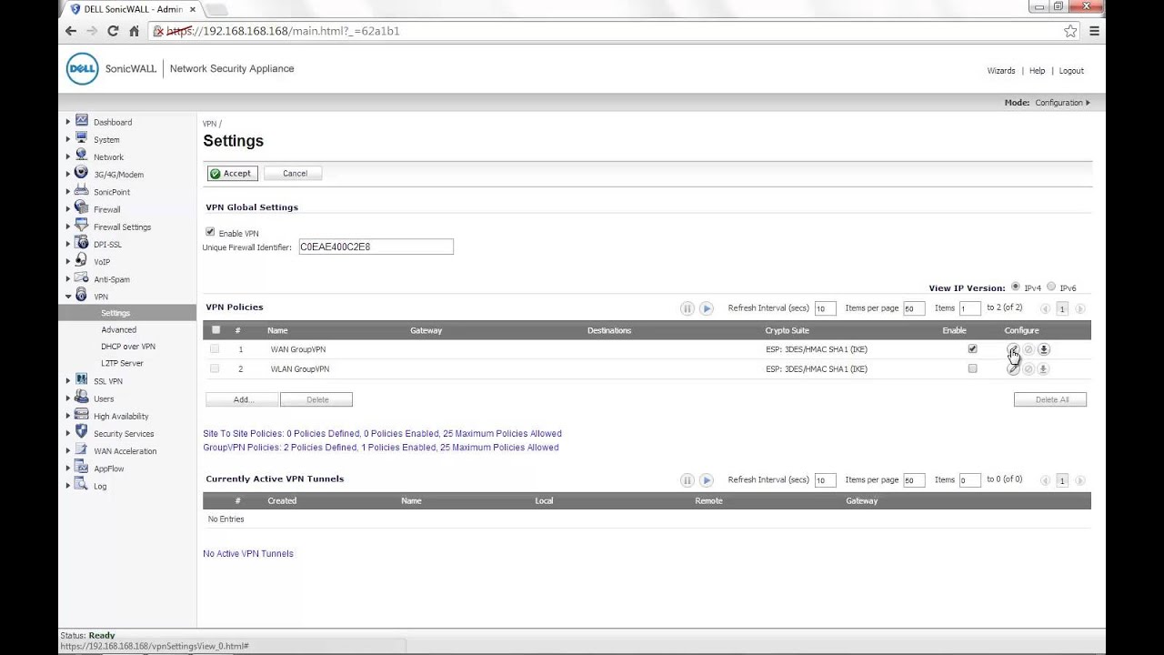Viewport: 1164px width, 655px height.
Task: Resume Active VPN Tunnels refresh
Action: 707,480
